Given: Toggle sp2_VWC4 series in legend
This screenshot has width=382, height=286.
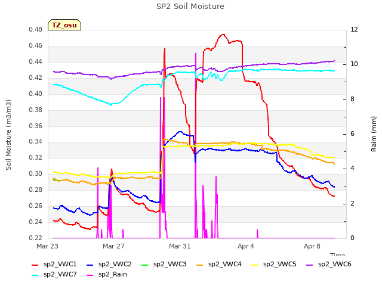Looking at the screenshot, I should (x=219, y=265).
